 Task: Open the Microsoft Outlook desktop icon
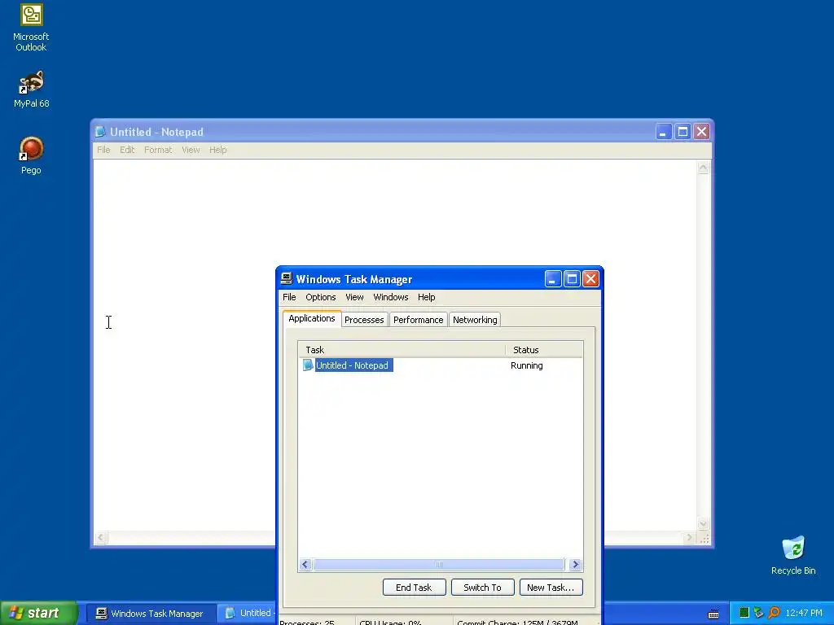pyautogui.click(x=31, y=28)
